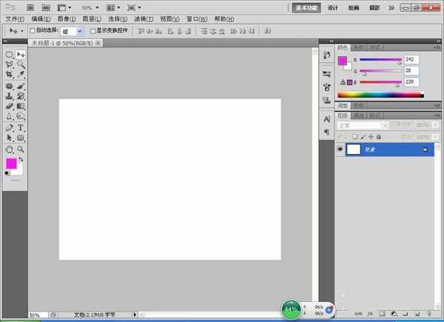The width and height of the screenshot is (444, 322).
Task: Open the auto-select 组 dropdown
Action: tap(73, 31)
